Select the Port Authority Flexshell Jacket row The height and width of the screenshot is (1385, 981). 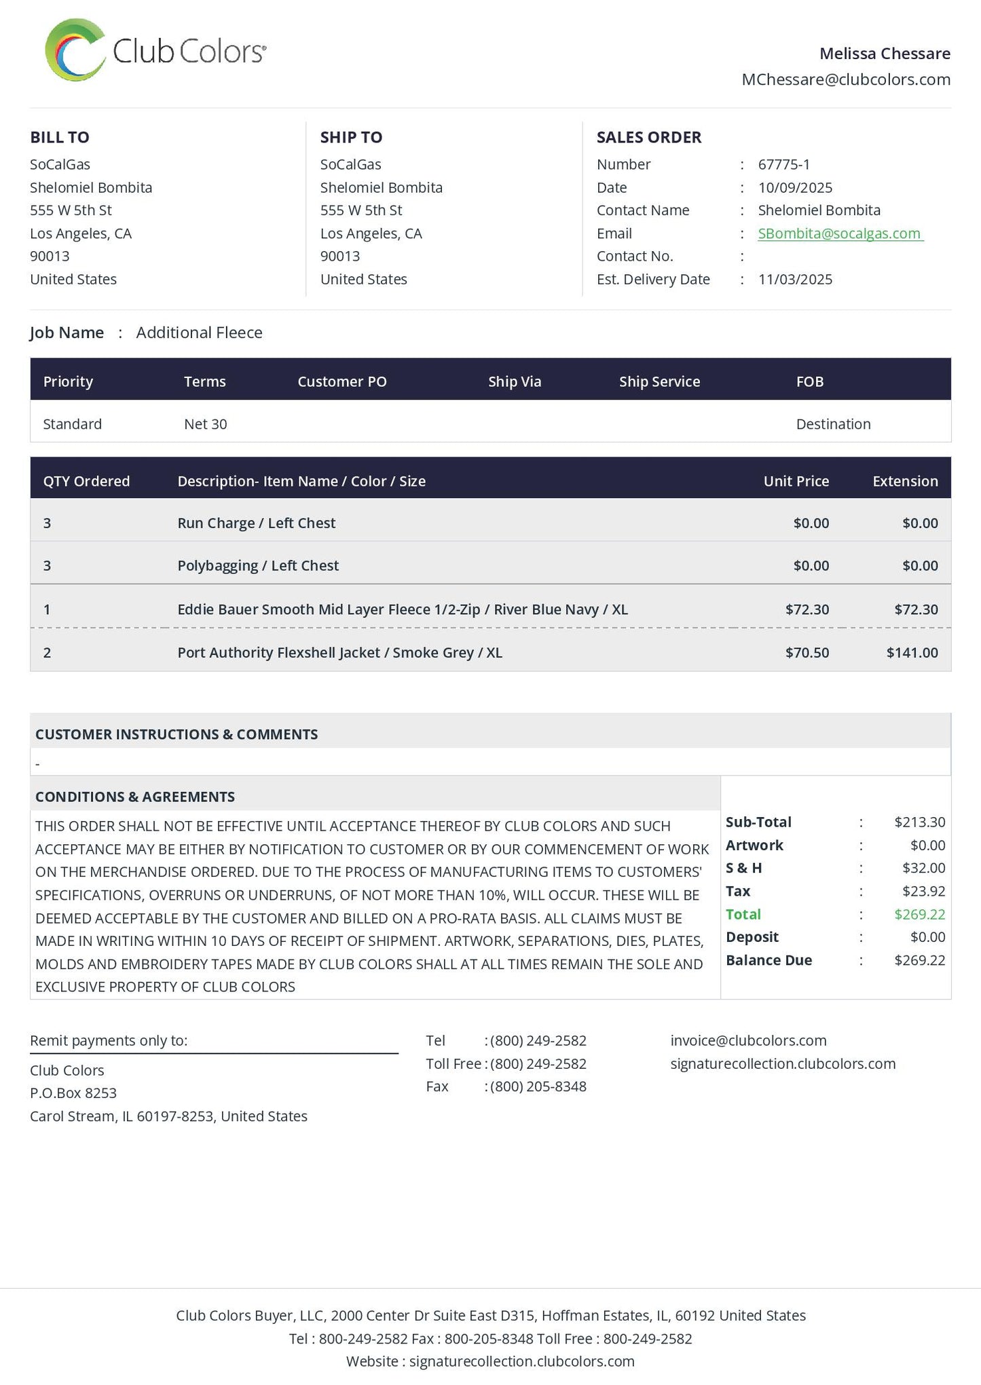(x=339, y=653)
